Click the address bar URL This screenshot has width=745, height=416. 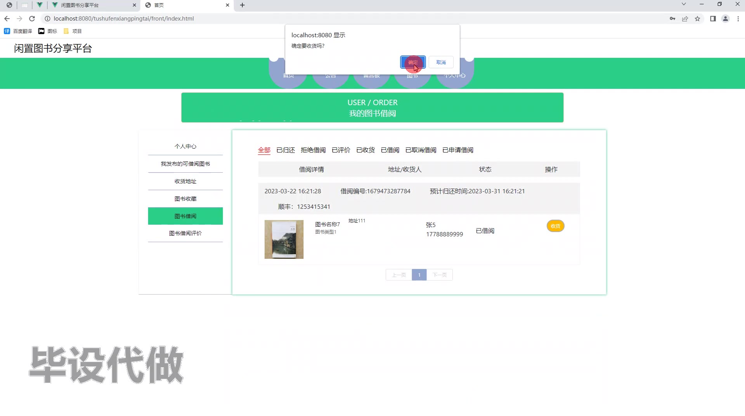tap(124, 19)
